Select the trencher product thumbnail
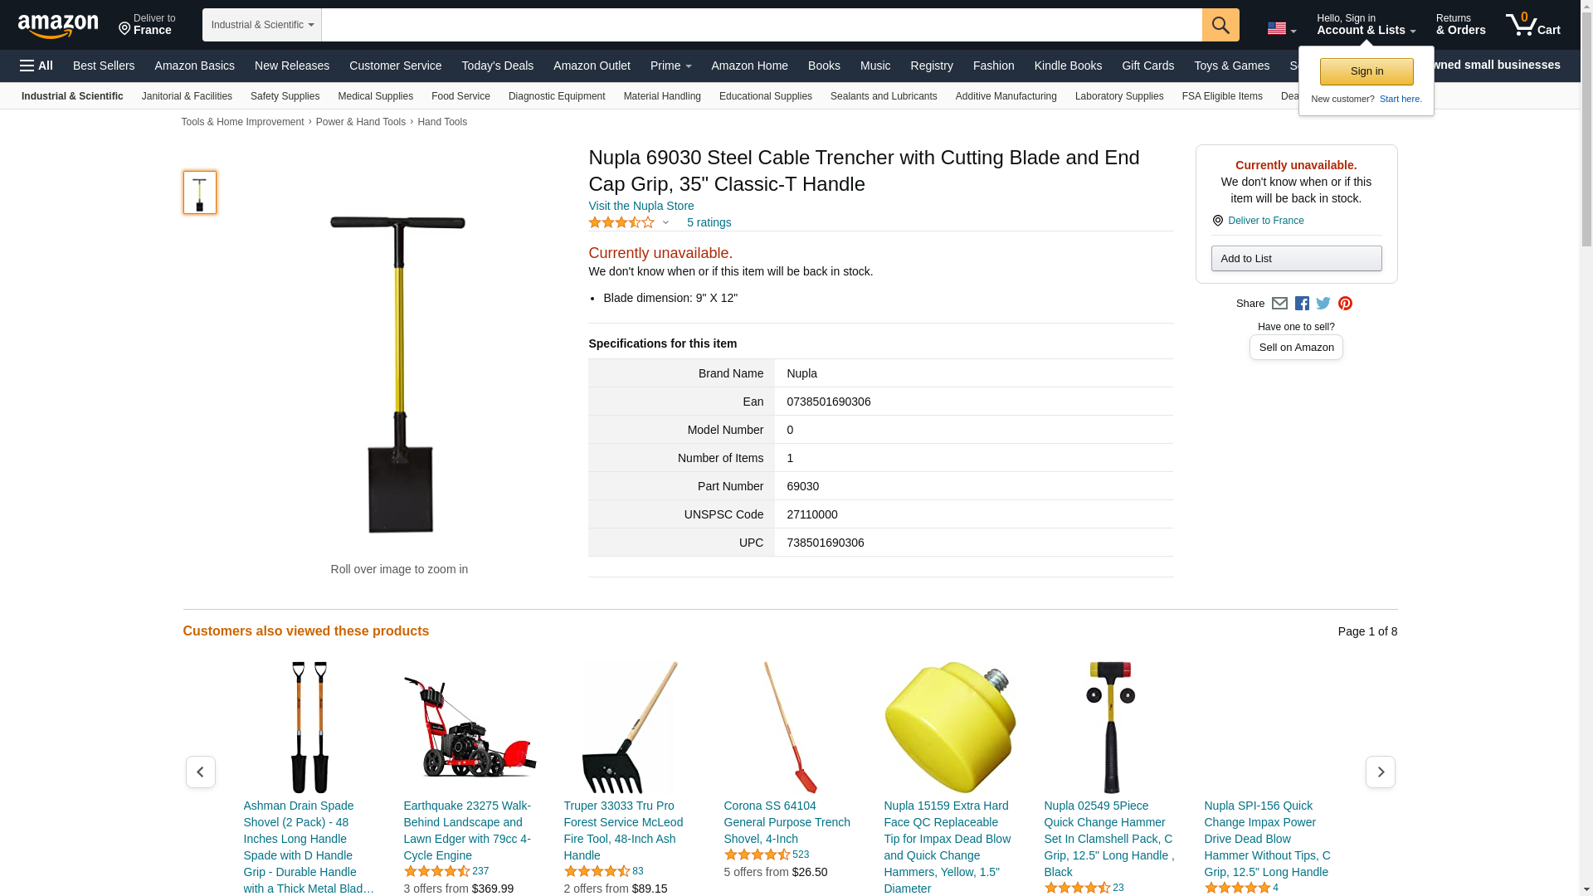Viewport: 1593px width, 896px height. [200, 192]
